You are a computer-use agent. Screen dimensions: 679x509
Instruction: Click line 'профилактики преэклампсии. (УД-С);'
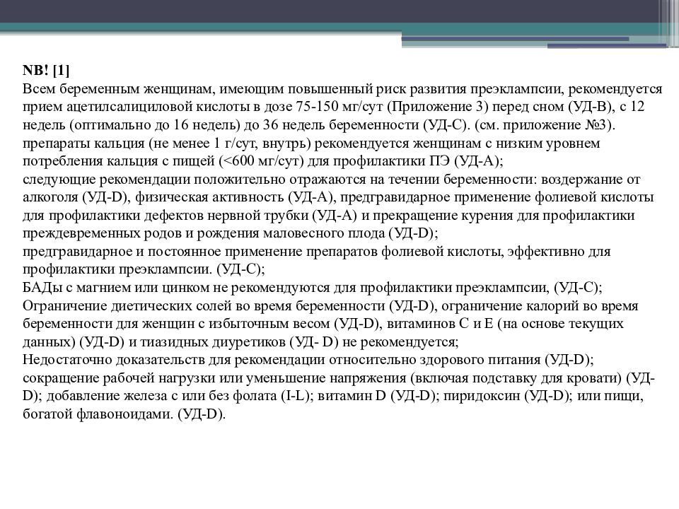[x=144, y=269]
